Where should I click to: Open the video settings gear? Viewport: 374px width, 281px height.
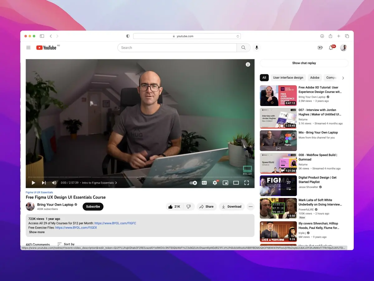tap(215, 183)
